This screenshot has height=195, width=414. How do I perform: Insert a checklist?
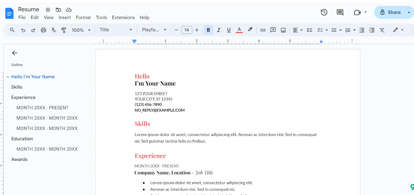click(x=320, y=30)
